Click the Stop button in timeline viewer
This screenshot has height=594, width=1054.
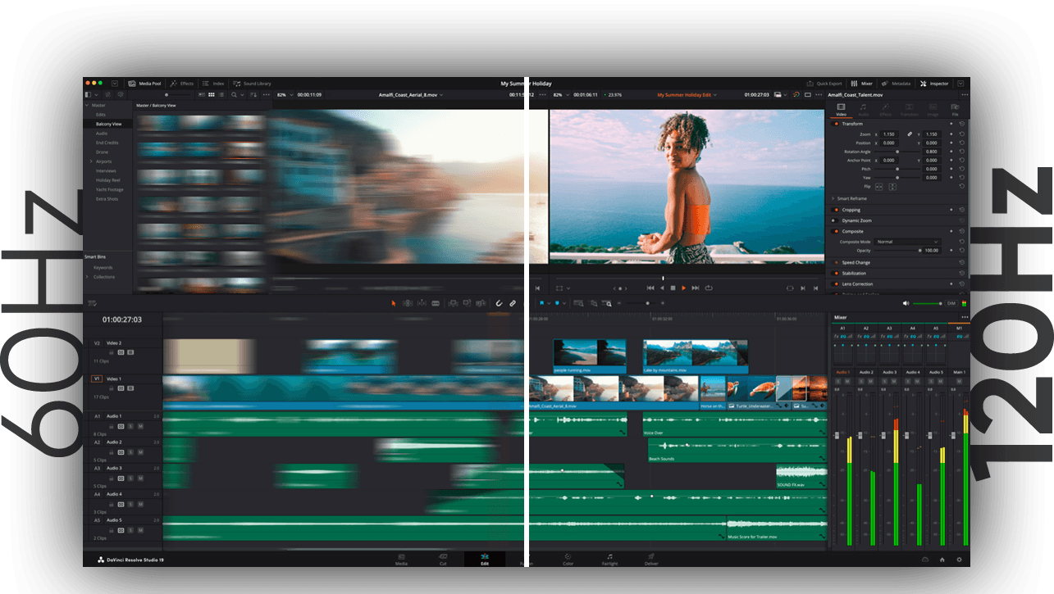(673, 288)
